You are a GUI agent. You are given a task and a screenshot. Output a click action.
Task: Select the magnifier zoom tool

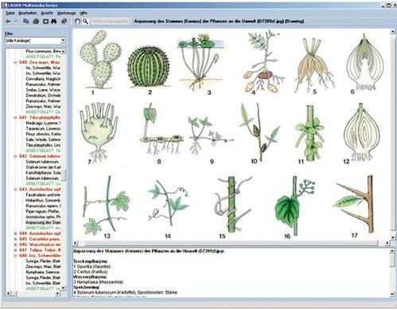coord(85,22)
